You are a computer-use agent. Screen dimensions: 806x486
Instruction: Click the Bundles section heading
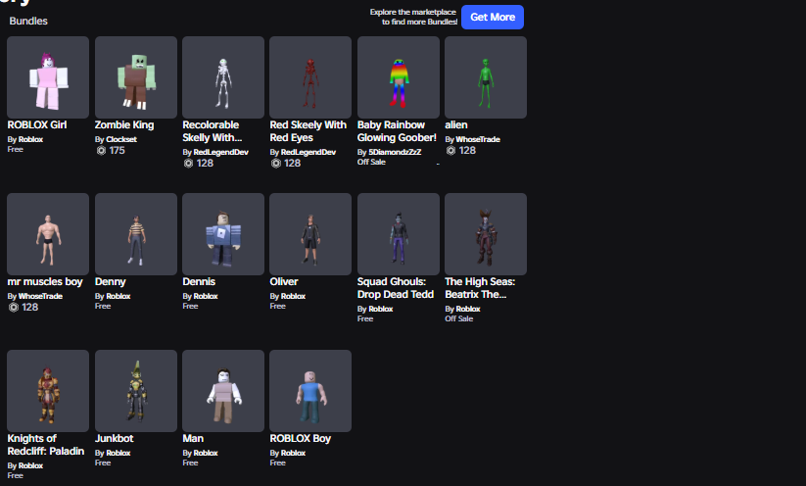28,22
